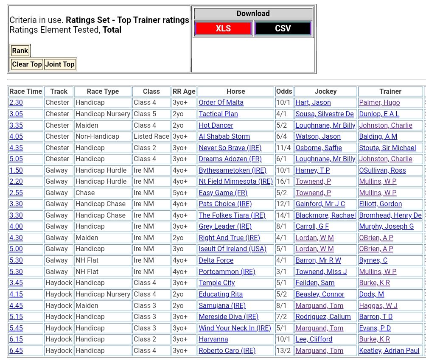The width and height of the screenshot is (426, 361).
Task: Open horse Order Of Malta
Action: pyautogui.click(x=221, y=103)
